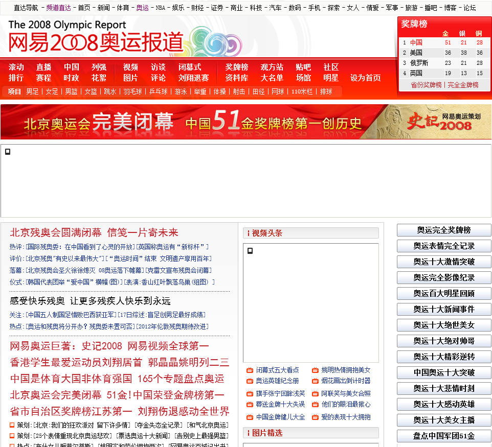Click the 奥运百大明星回顾 sidebar button
492x447 pixels.
point(444,293)
